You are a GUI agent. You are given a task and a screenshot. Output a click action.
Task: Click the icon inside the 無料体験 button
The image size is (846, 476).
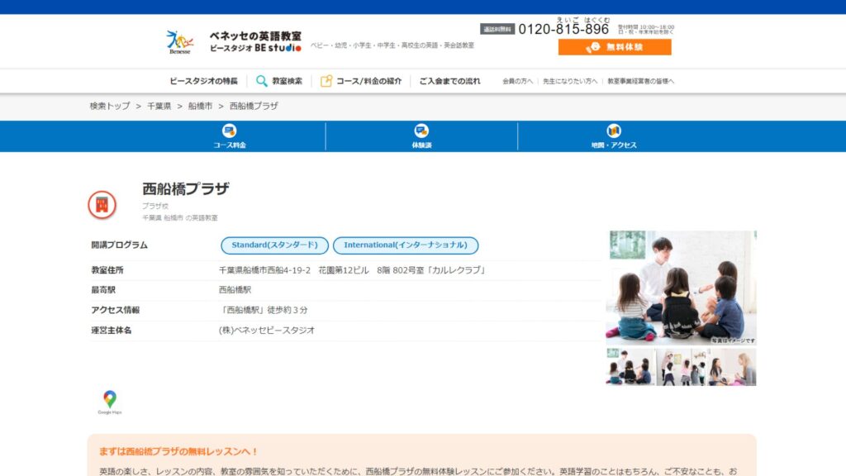pyautogui.click(x=593, y=47)
